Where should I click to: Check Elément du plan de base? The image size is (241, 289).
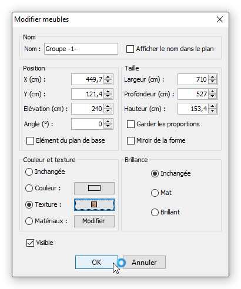pos(30,140)
